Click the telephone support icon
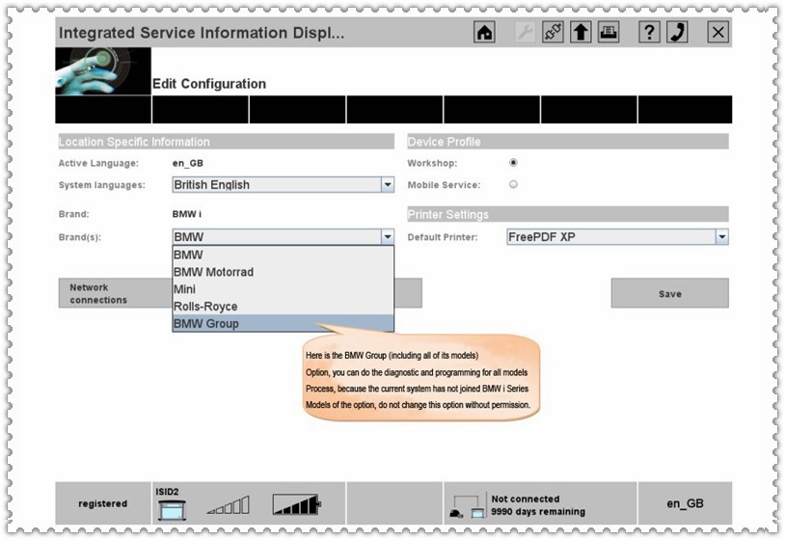Viewport: 785px width, 540px height. 678,33
